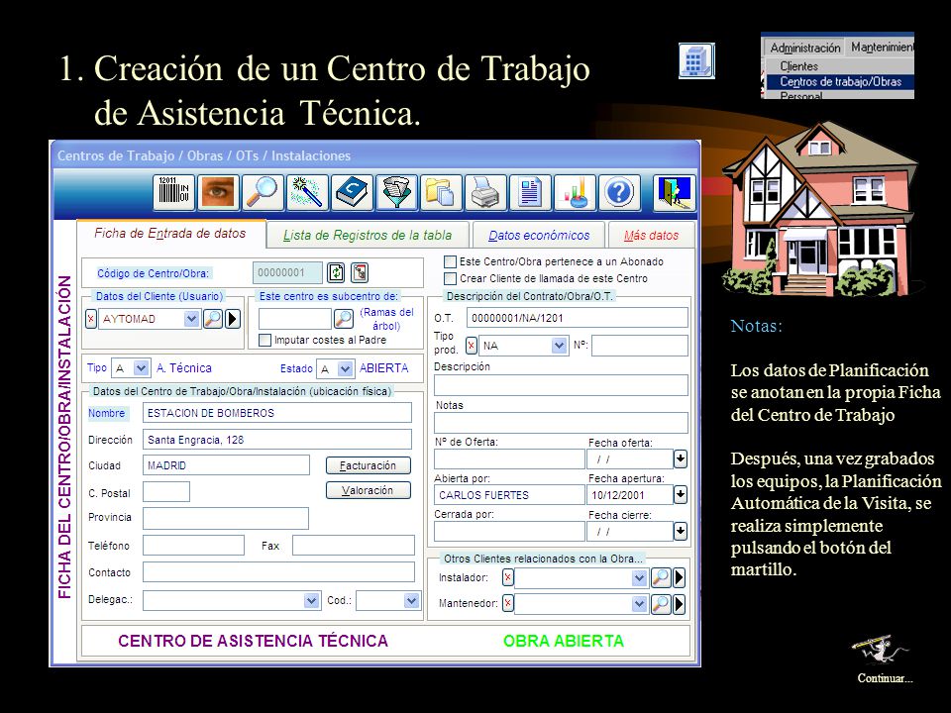
Task: Click the magnifying glass search toolbar icon
Action: pos(263,193)
